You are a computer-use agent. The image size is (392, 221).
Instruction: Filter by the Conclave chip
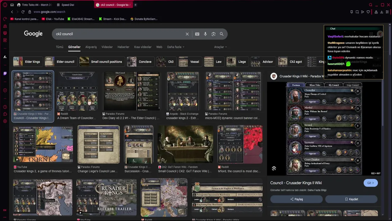click(140, 62)
